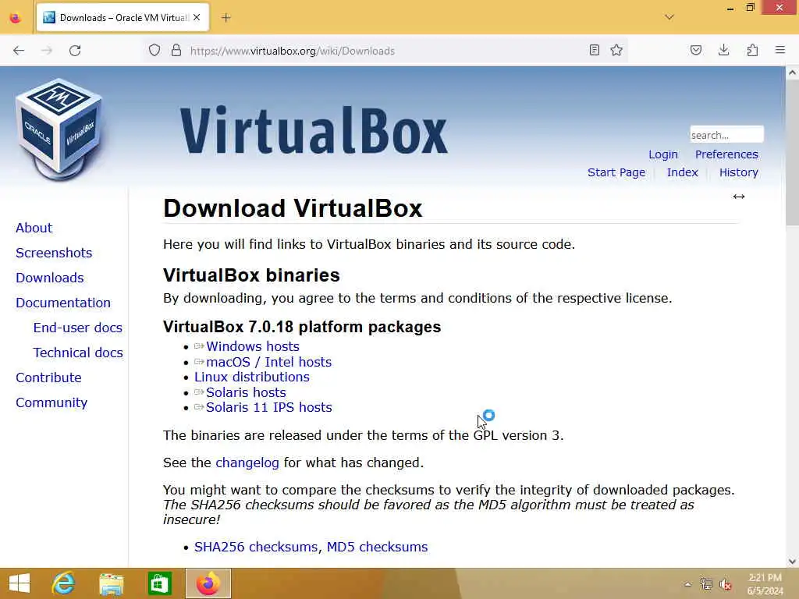Open the changelog link
Viewport: 799px width, 599px height.
click(247, 463)
